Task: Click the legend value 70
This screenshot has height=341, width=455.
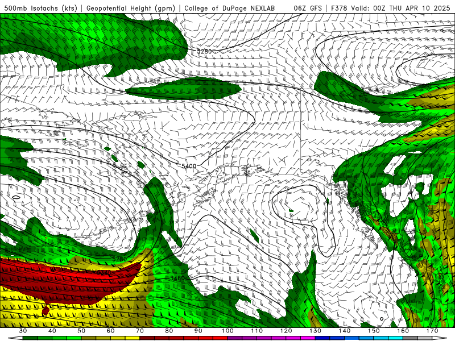Action: click(140, 331)
